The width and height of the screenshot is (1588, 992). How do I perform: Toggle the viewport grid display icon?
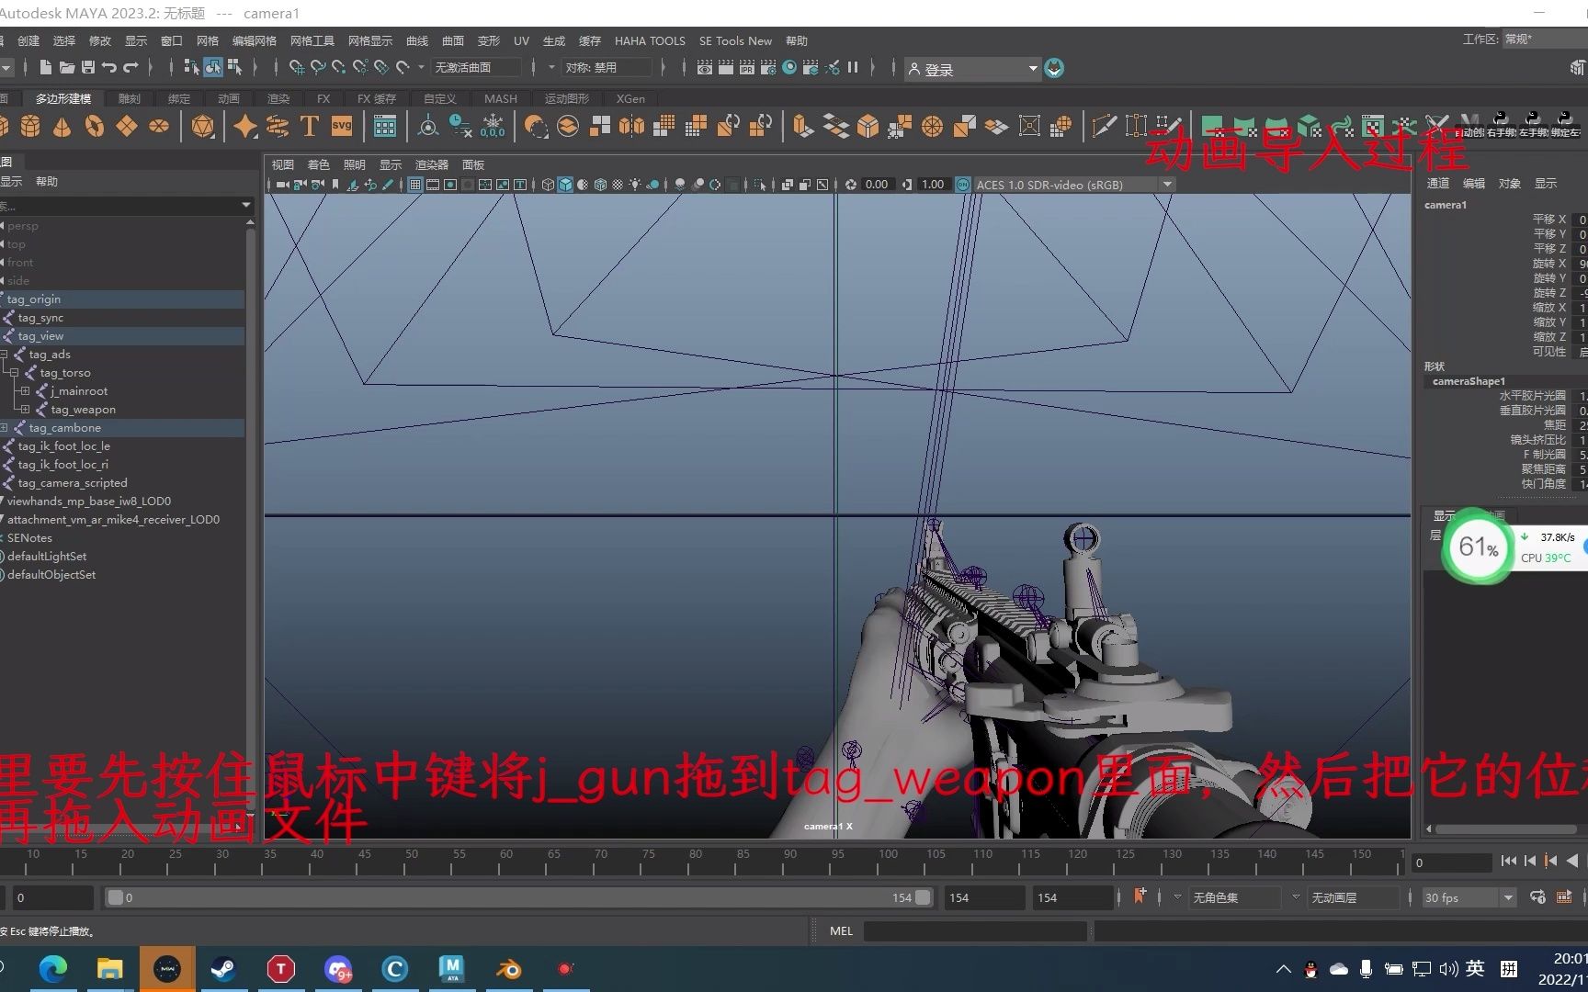(x=413, y=185)
